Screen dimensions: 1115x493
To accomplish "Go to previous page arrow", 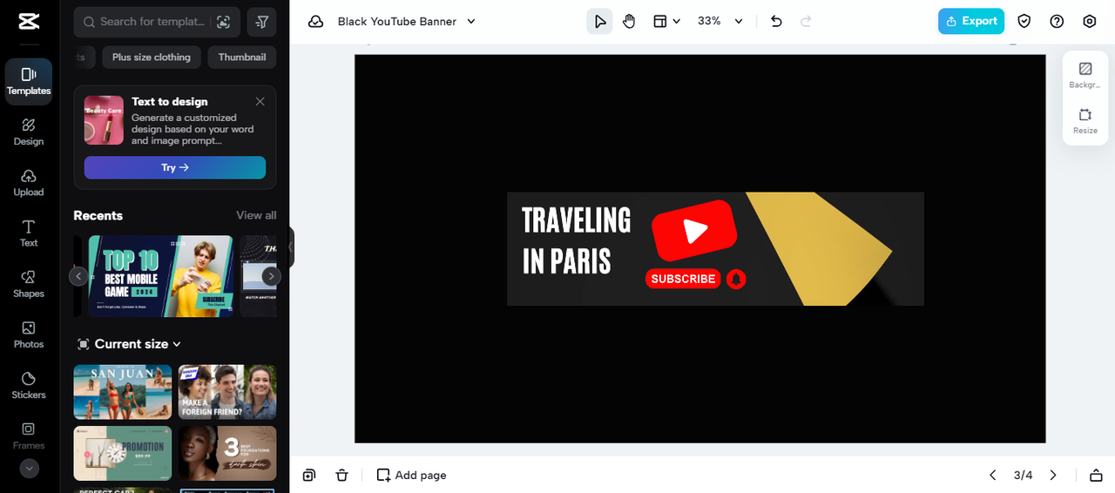I will 992,475.
